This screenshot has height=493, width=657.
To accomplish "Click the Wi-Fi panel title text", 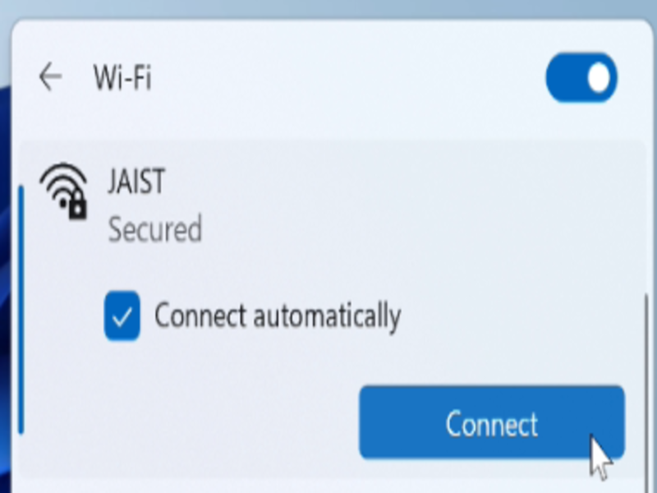I will click(x=122, y=77).
